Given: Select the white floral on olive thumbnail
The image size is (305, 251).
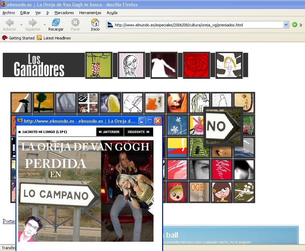Looking at the screenshot, I should [x=244, y=192].
